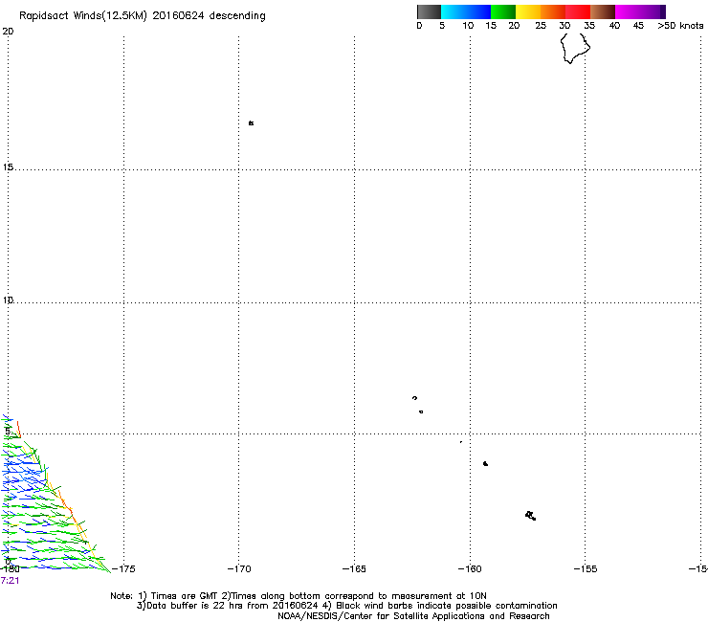Click the longitude '-180' axis label
This screenshot has height=622, width=708.
coord(10,568)
